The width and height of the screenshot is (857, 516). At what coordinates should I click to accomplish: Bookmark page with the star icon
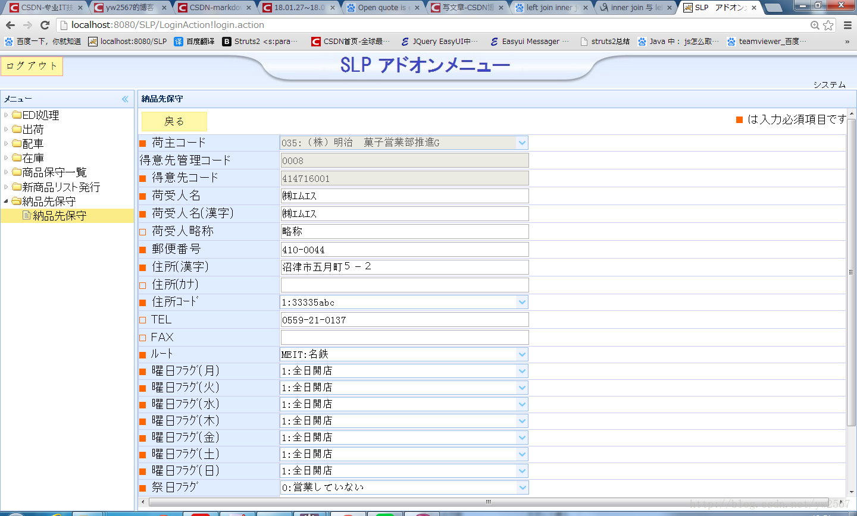(828, 25)
